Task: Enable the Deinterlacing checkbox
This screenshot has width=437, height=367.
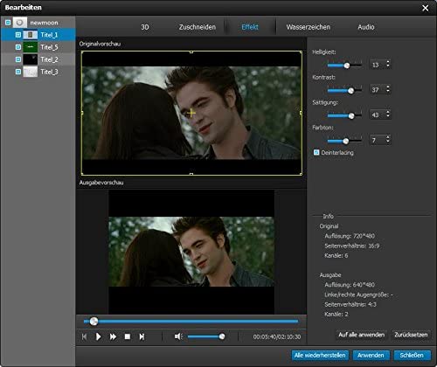Action: pos(316,152)
